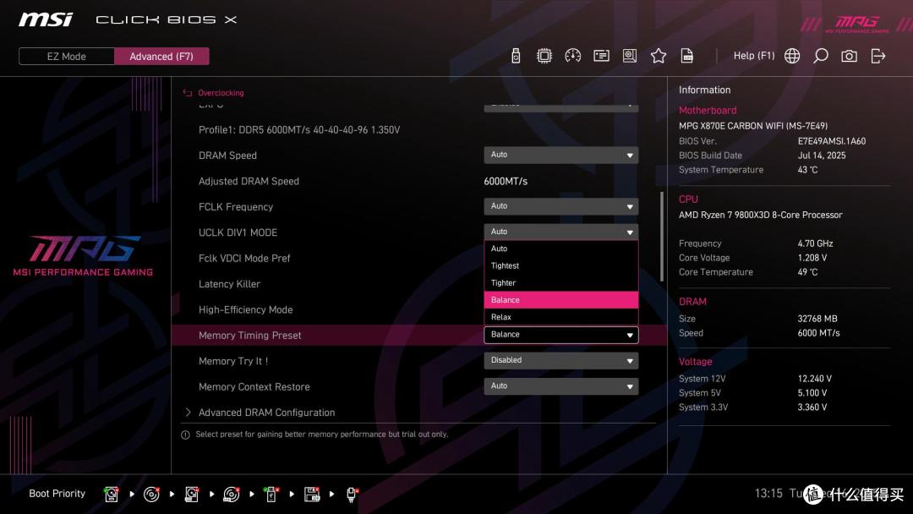Select the DRAM Speed row label
913x514 pixels.
point(227,156)
